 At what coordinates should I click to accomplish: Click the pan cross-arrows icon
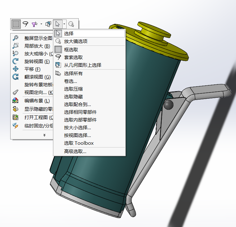pos(15,69)
